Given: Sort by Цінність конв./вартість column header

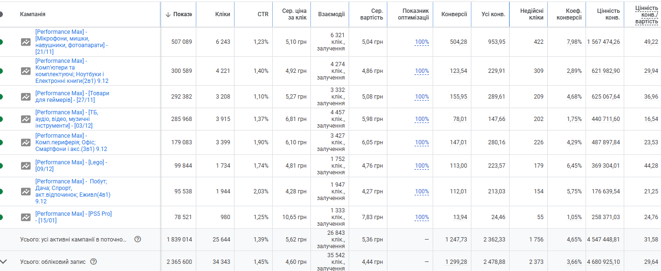Looking at the screenshot, I should pyautogui.click(x=646, y=15).
